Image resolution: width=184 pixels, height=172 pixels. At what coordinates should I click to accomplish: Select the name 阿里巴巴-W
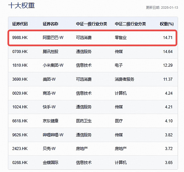53,38
